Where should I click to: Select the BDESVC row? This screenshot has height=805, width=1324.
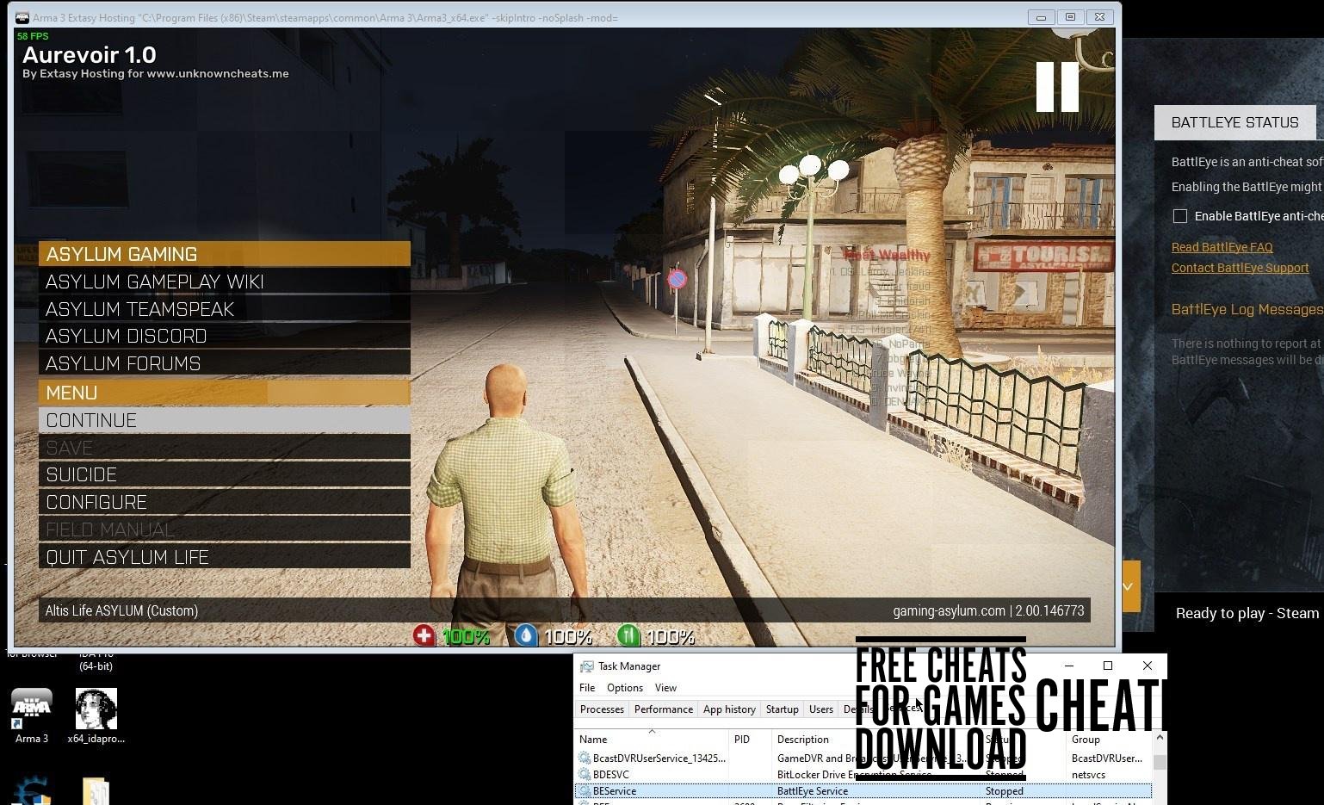[x=863, y=775]
